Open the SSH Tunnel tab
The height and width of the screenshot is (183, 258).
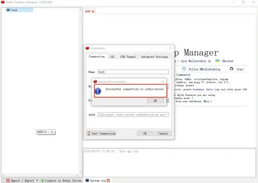[x=128, y=56]
